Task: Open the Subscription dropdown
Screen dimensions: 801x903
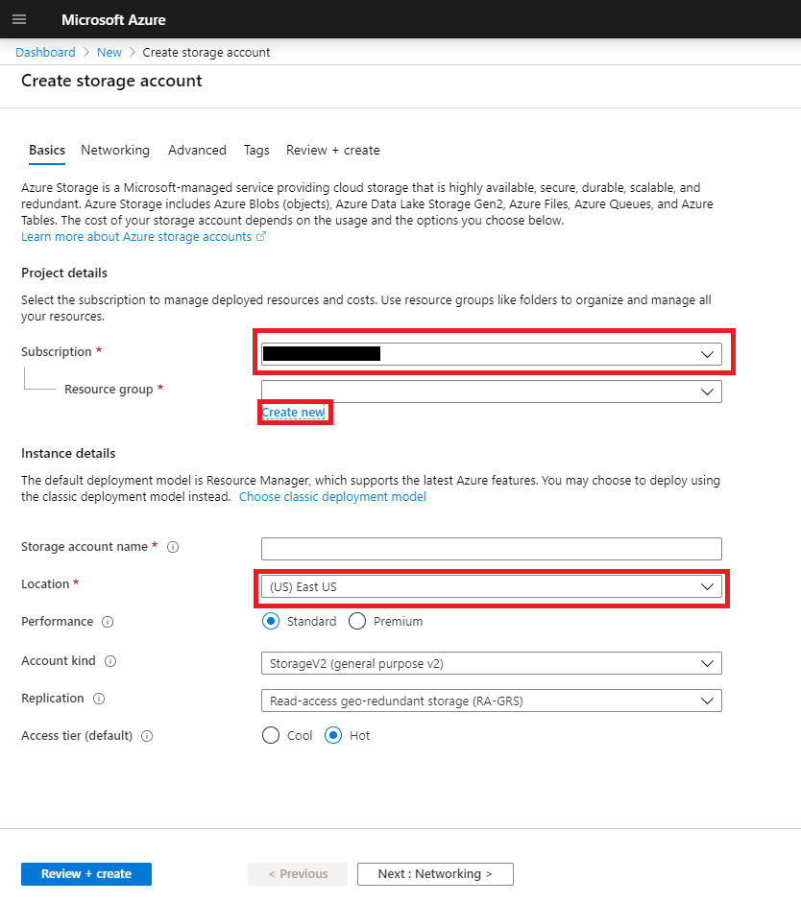Action: (492, 353)
